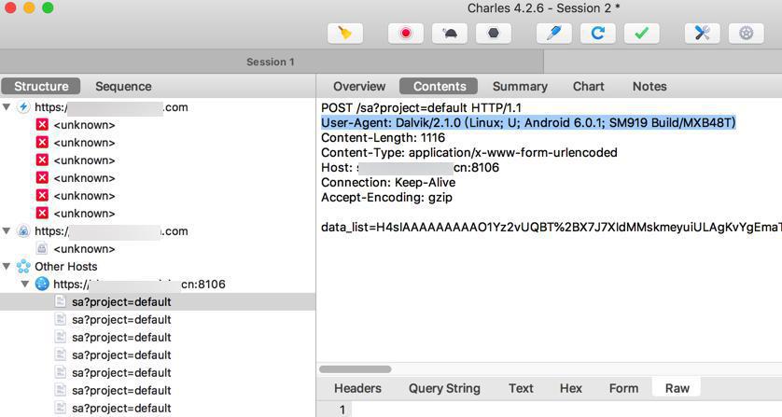Validate the selected response with the checkmark icon
This screenshot has height=417, width=782.
pos(642,34)
